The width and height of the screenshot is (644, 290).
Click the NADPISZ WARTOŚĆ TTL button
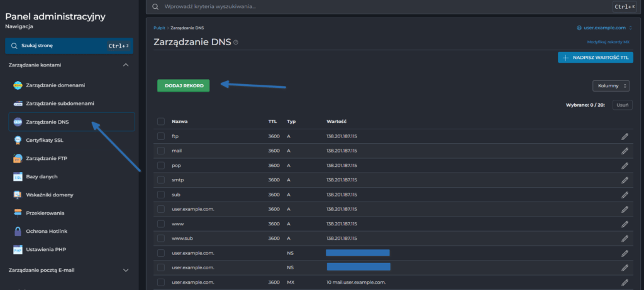(x=595, y=58)
